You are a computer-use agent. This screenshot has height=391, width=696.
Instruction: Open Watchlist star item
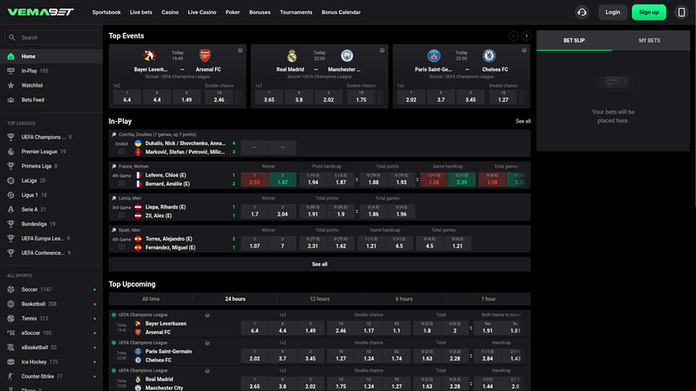51,86
